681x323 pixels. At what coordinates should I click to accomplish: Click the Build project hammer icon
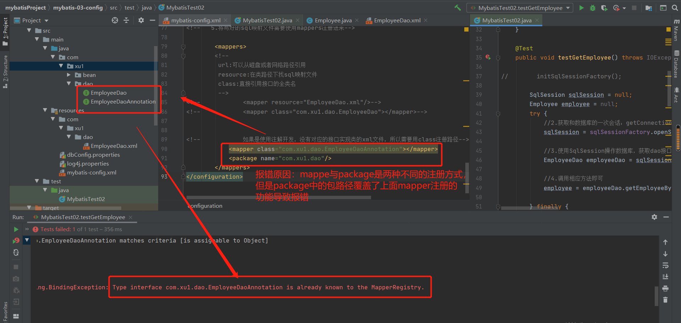point(458,7)
